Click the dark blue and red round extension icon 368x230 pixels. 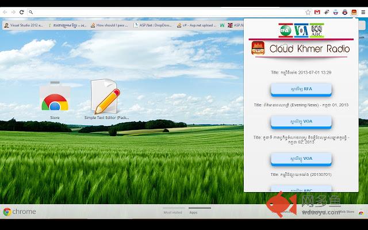(x=345, y=12)
